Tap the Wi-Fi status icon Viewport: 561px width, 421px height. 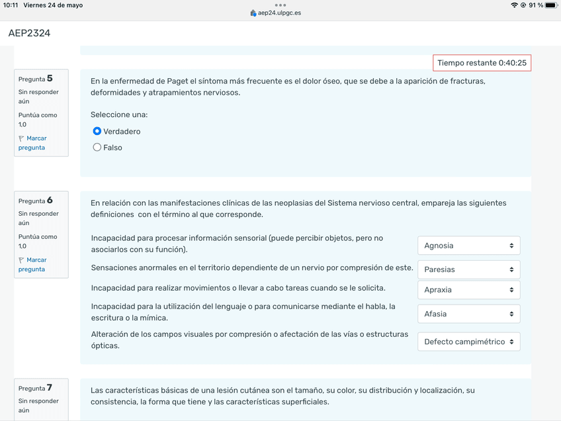[514, 5]
